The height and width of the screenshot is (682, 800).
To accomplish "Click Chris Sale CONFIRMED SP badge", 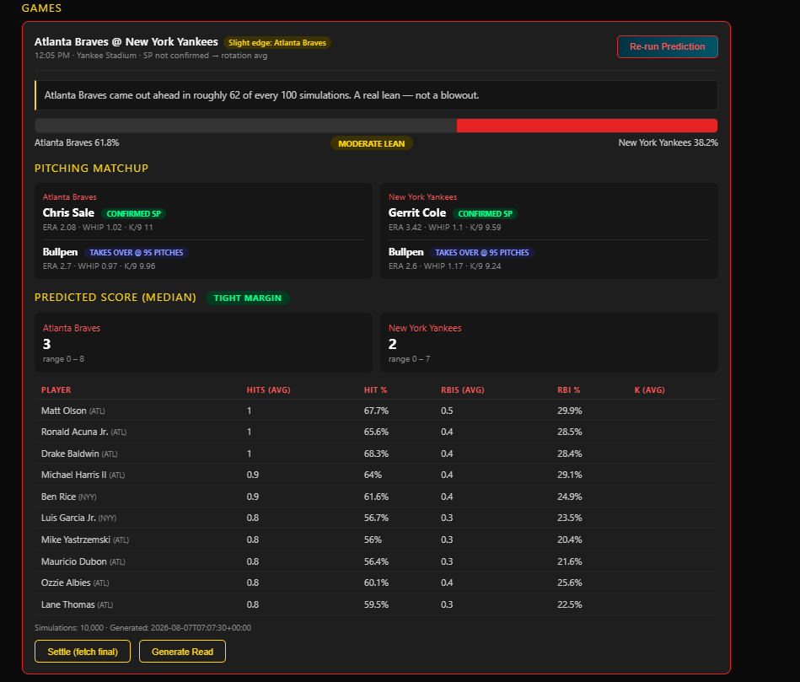I will [134, 214].
